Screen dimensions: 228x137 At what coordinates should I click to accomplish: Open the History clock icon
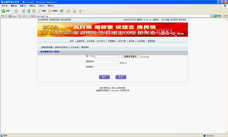pyautogui.click(x=62, y=11)
